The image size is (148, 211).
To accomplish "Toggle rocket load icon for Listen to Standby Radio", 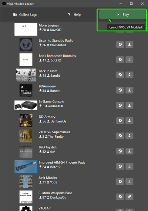I will [x=129, y=44].
